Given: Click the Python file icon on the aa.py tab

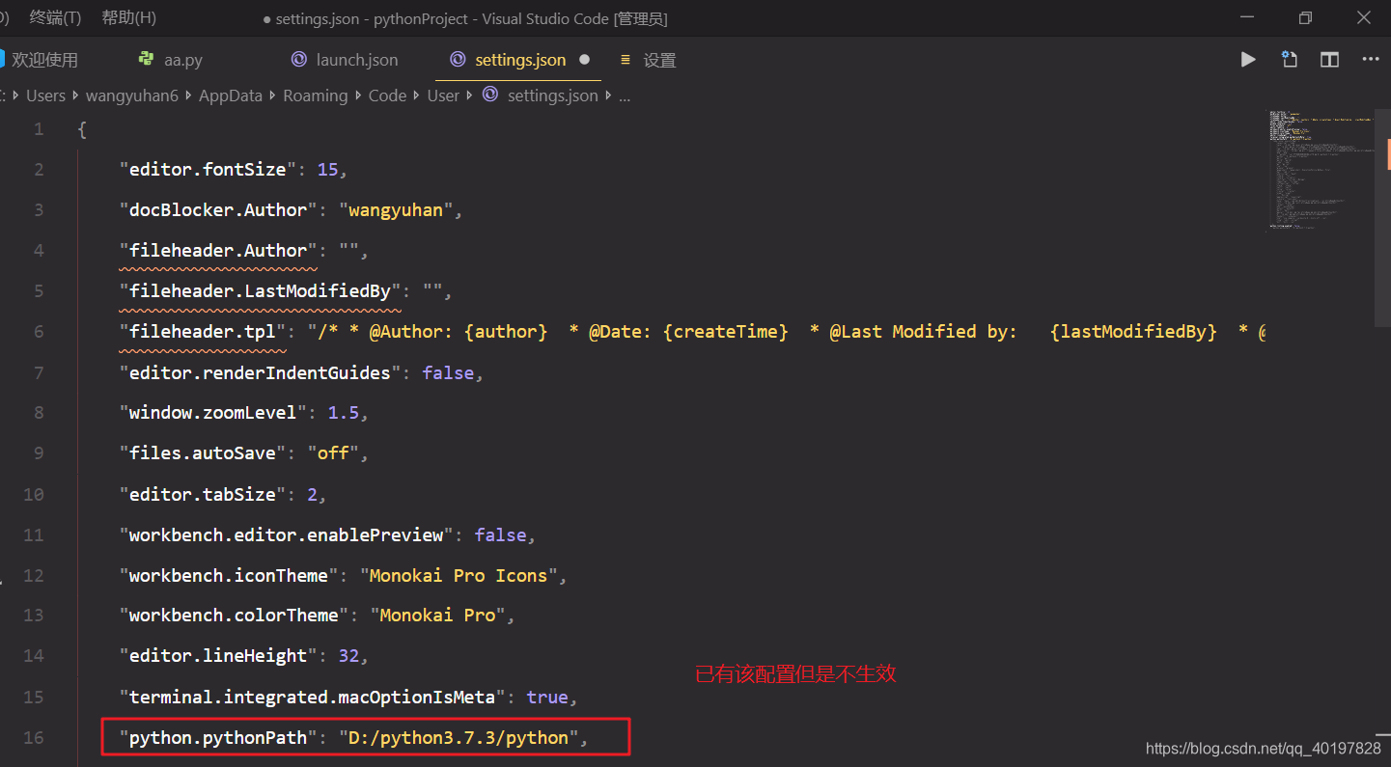Looking at the screenshot, I should [x=147, y=59].
